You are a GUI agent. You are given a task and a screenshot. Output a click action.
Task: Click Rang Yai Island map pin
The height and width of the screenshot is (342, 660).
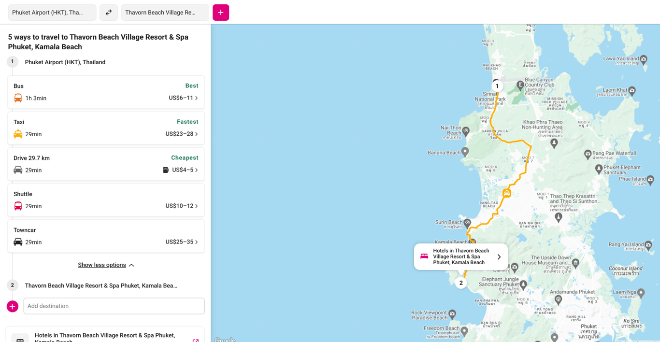(648, 245)
